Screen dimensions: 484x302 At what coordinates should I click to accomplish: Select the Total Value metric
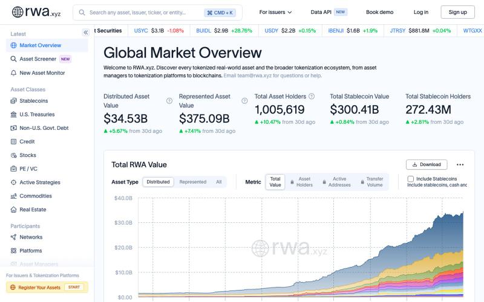pos(275,182)
